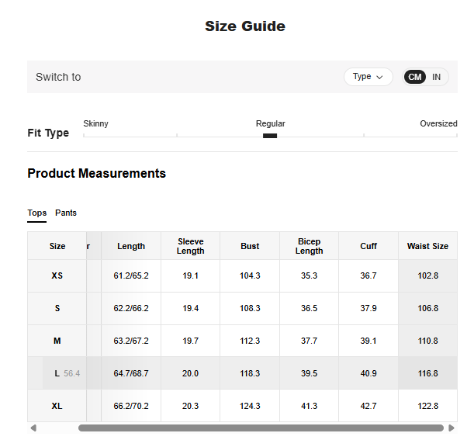
Task: Switch units to CM
Action: (x=415, y=77)
